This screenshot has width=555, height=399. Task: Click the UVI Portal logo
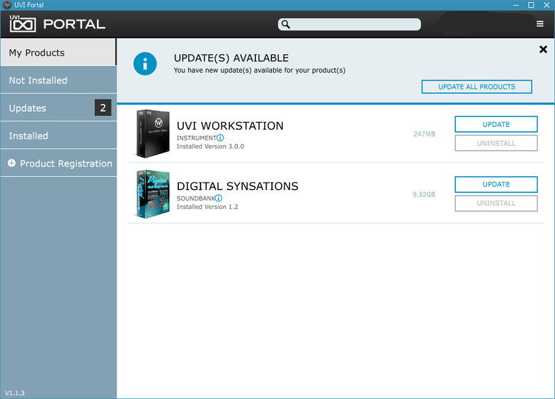tap(58, 24)
